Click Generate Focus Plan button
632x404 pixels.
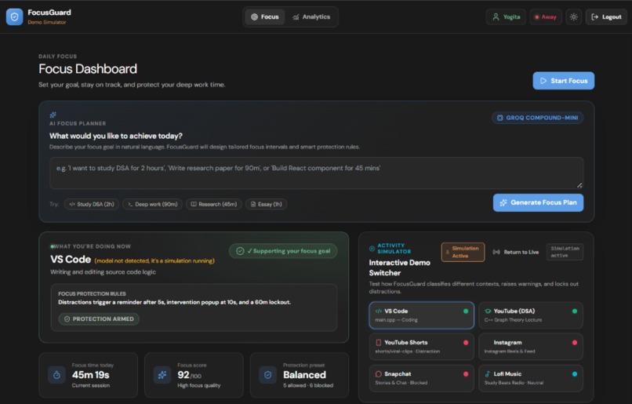(x=538, y=202)
